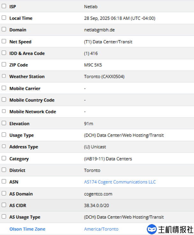This screenshot has width=194, height=235.
Task: Enable the Mobile Country Code checkbox
Action: [x=4, y=100]
